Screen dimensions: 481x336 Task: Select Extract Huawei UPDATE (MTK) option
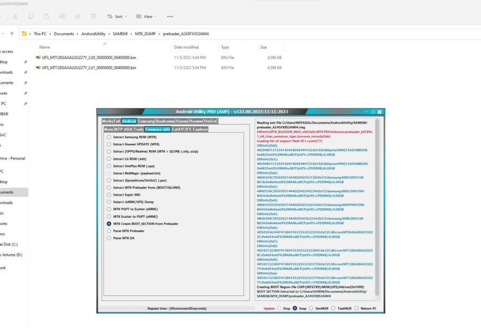pyautogui.click(x=109, y=144)
